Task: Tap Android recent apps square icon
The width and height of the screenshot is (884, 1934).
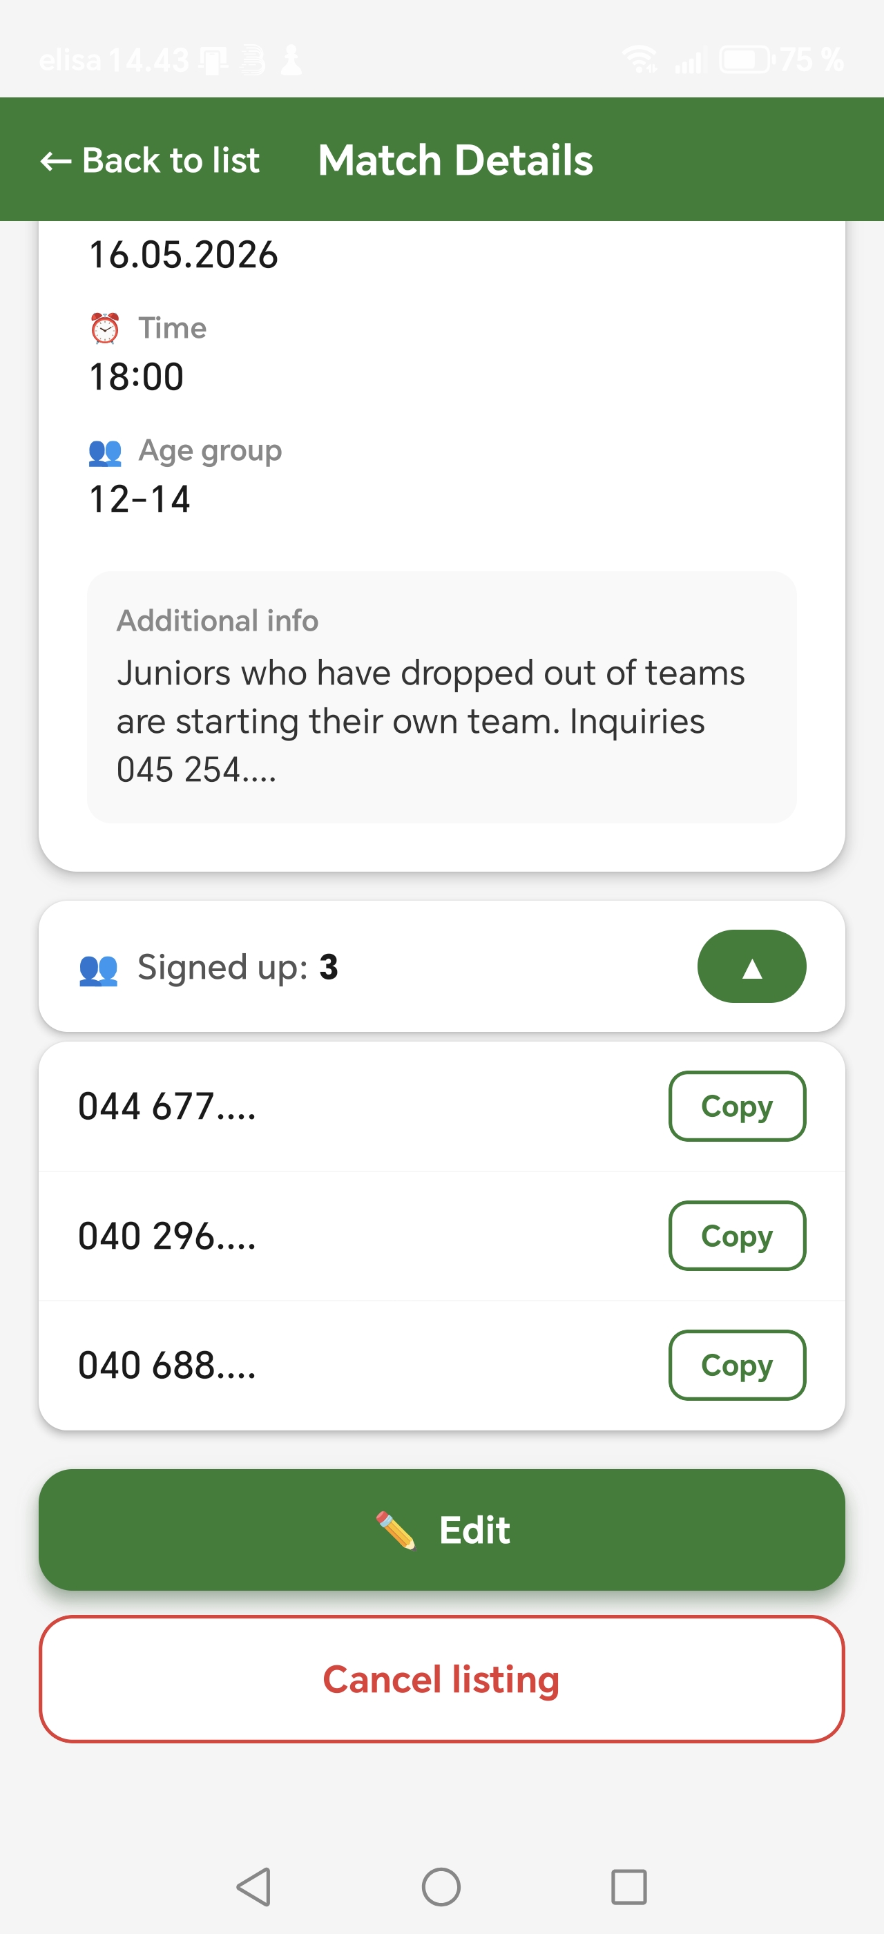Action: coord(629,1887)
